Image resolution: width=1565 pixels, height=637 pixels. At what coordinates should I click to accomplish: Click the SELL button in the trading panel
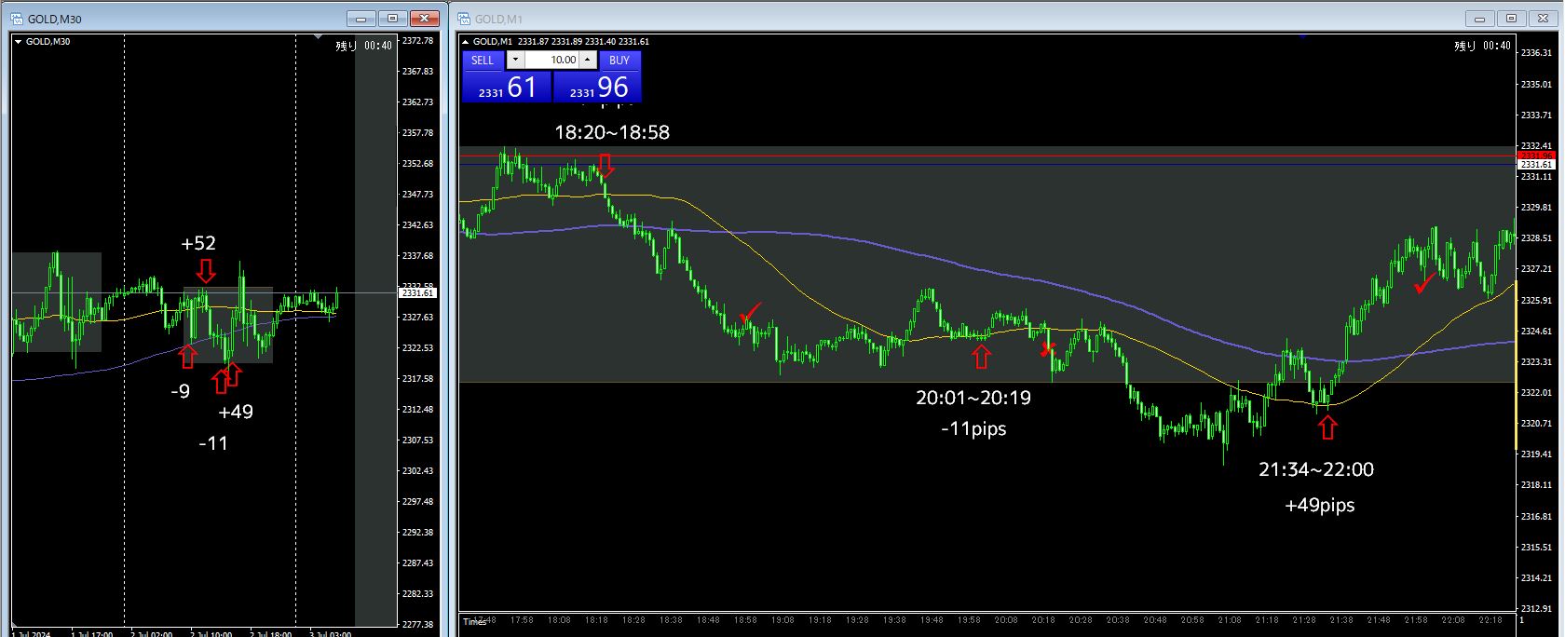click(x=483, y=60)
